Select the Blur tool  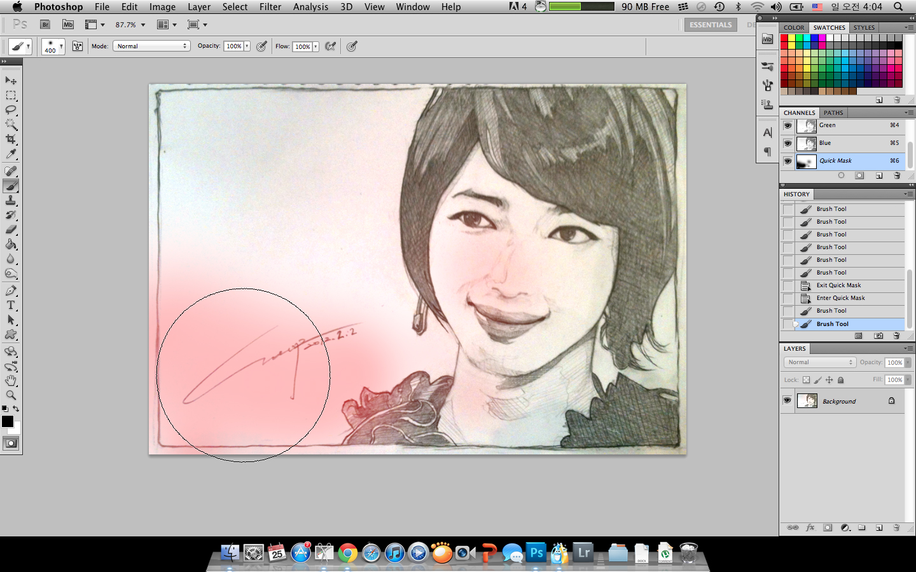pos(11,259)
